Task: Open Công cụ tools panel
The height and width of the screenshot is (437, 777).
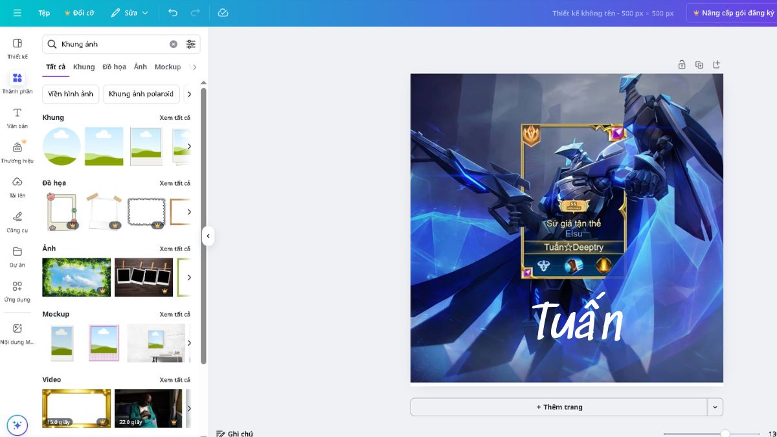Action: click(x=17, y=221)
